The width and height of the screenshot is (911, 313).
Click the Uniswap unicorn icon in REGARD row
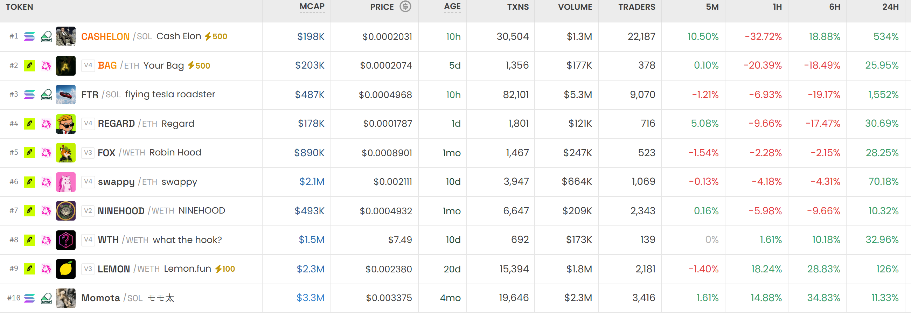[46, 124]
